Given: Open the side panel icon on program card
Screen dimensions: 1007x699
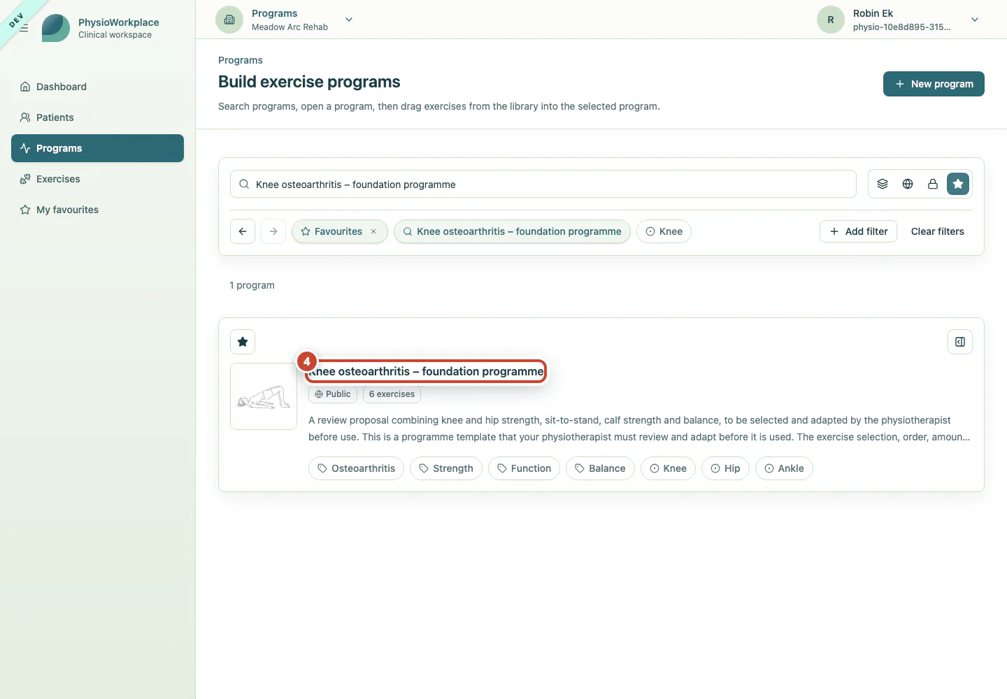Looking at the screenshot, I should tap(960, 342).
